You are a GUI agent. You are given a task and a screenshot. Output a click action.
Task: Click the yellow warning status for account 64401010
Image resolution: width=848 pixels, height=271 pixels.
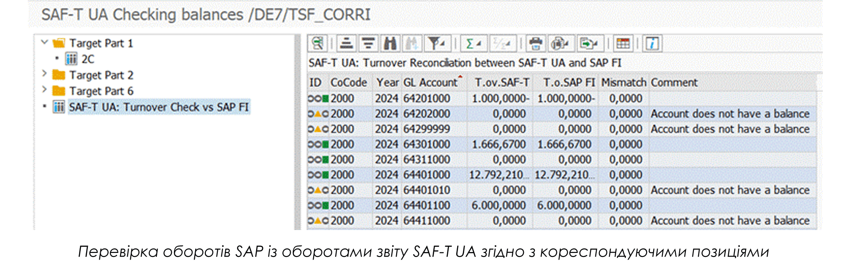(318, 190)
